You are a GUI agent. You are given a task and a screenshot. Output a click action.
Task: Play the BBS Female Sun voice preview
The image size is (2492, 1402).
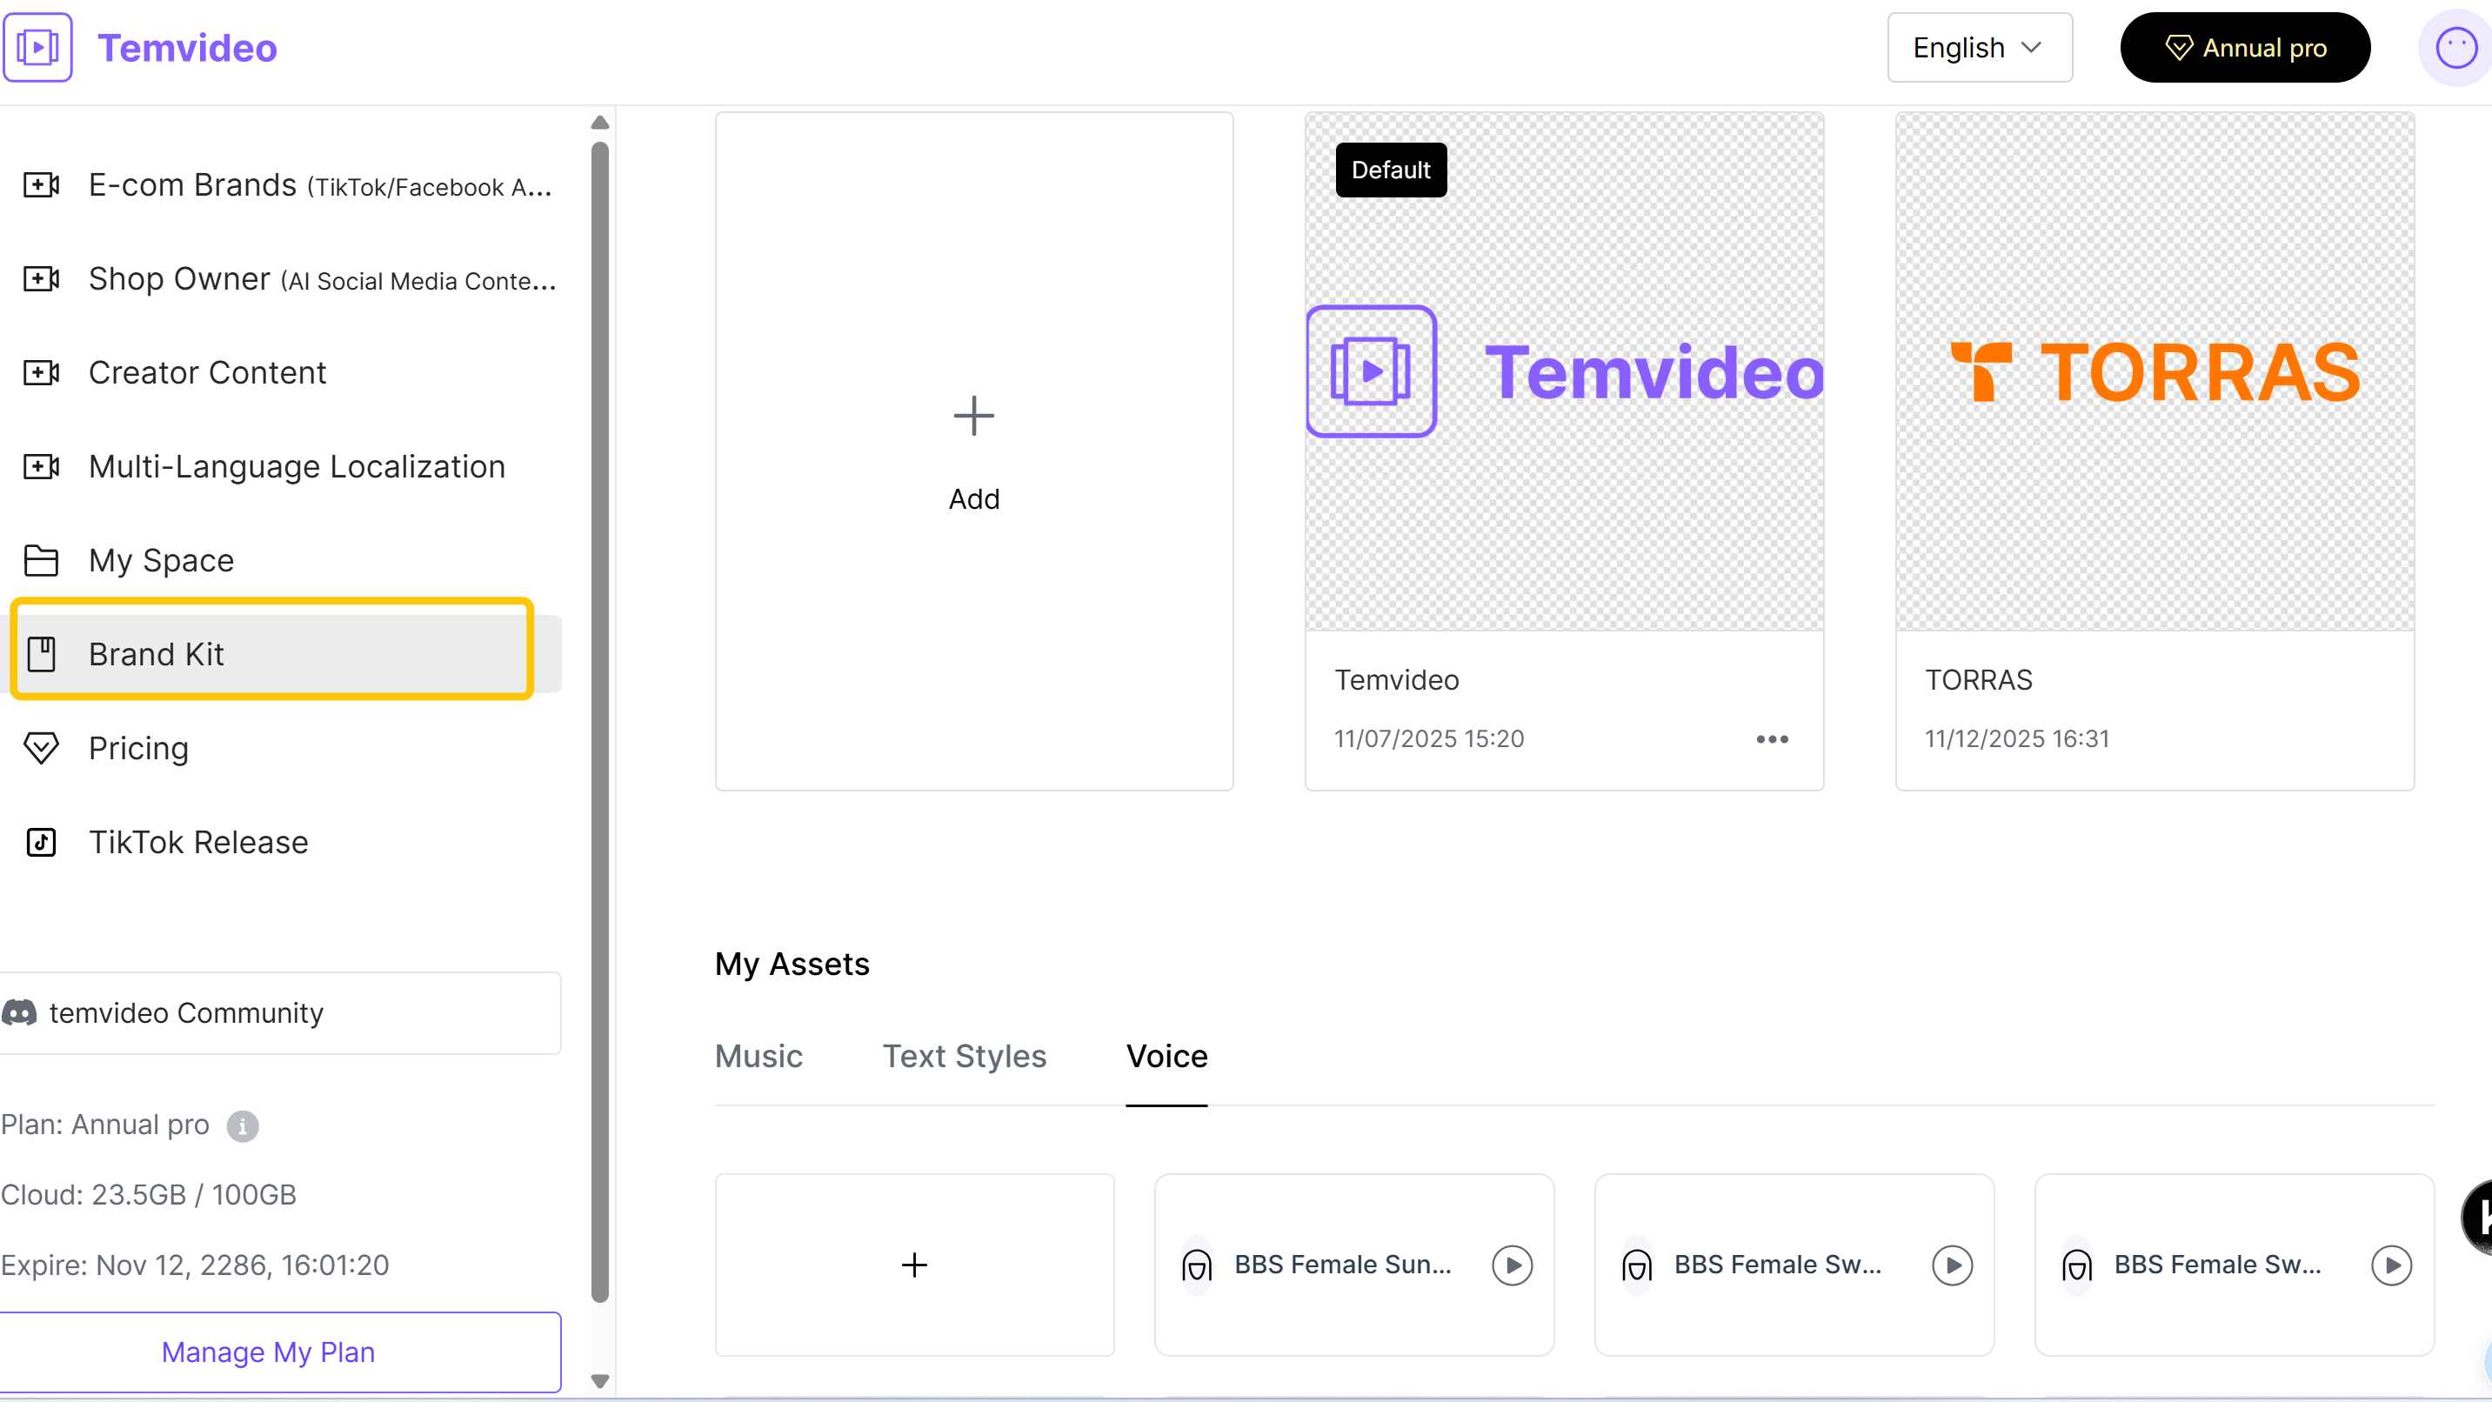[x=1512, y=1265]
